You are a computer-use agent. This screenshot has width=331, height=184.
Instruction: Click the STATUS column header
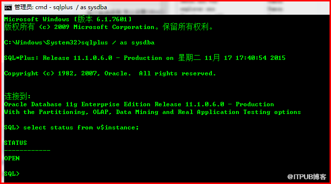(15, 143)
